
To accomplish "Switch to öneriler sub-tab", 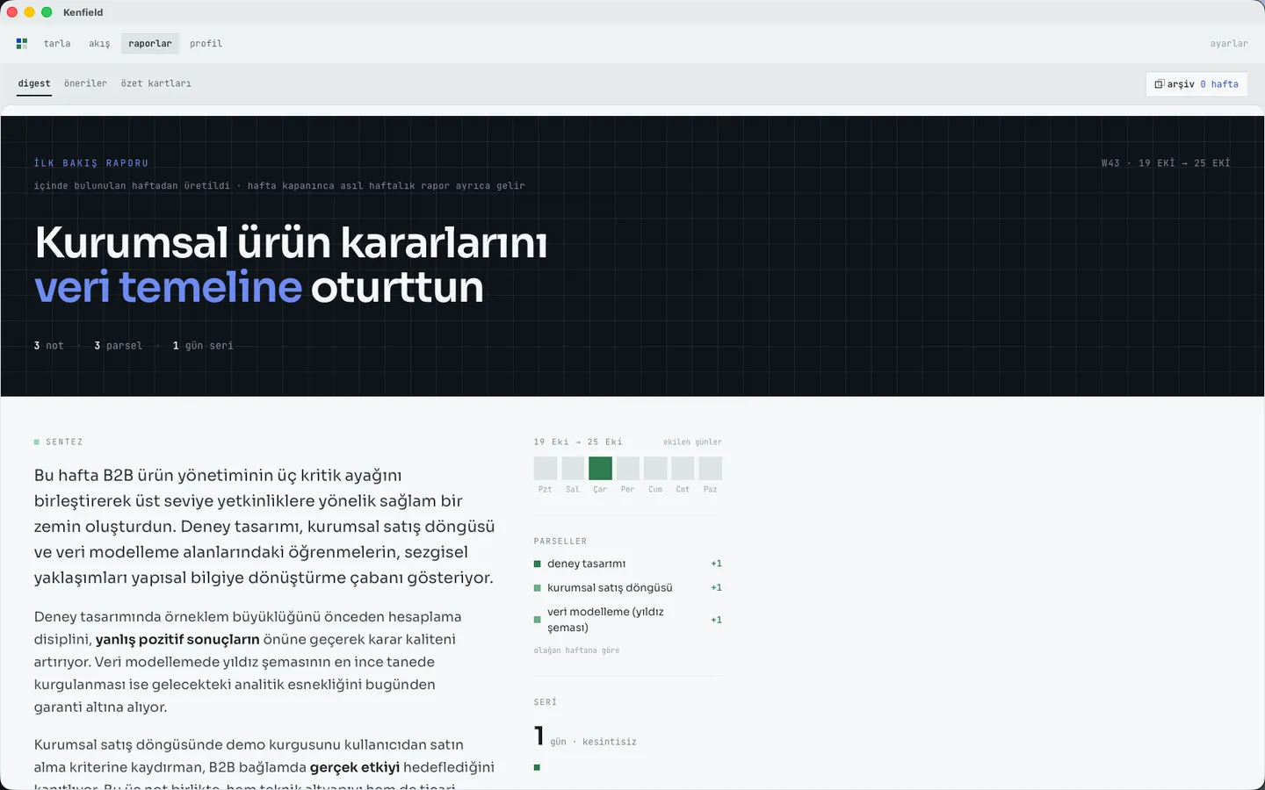I will 85,83.
